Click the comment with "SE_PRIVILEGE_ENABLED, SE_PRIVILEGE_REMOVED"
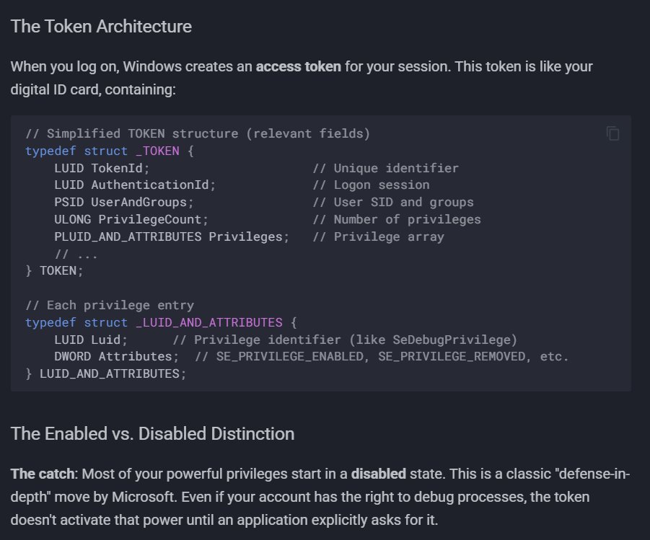This screenshot has width=650, height=540. pyautogui.click(x=382, y=356)
